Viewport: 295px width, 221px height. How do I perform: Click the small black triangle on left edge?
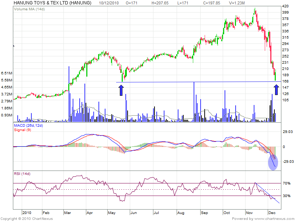(x=14, y=46)
